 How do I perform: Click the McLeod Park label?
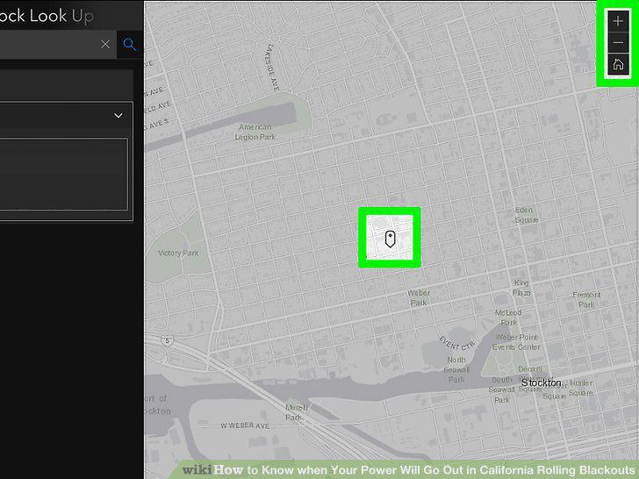click(x=508, y=318)
